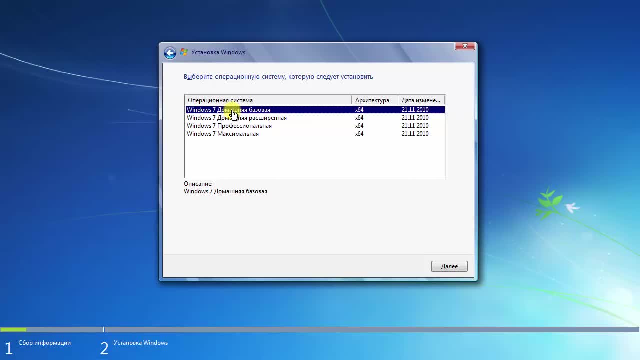Click date 21.11.2010 in Домашняя расширенная row
Screen dimensions: 640x360
[x=415, y=118]
